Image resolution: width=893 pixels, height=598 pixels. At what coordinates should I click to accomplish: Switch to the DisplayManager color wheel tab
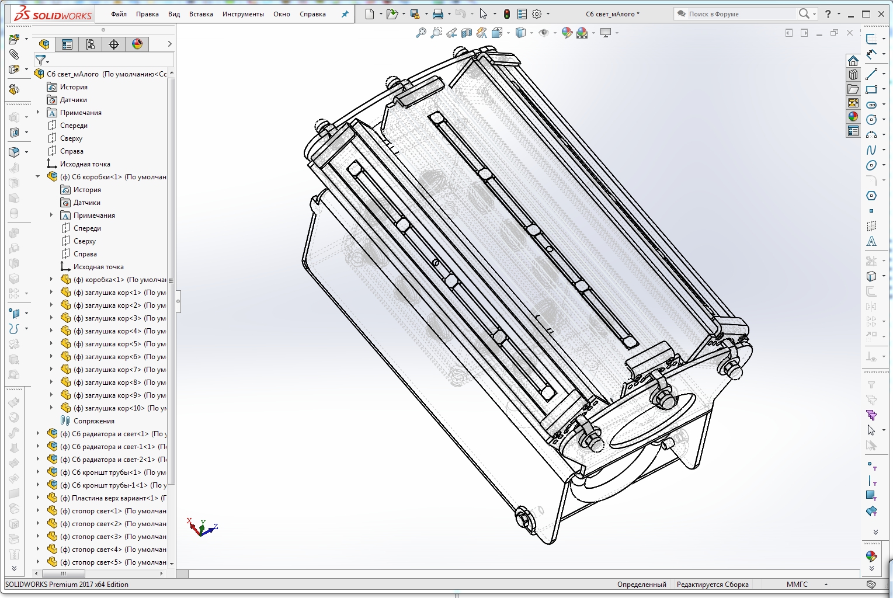click(137, 44)
